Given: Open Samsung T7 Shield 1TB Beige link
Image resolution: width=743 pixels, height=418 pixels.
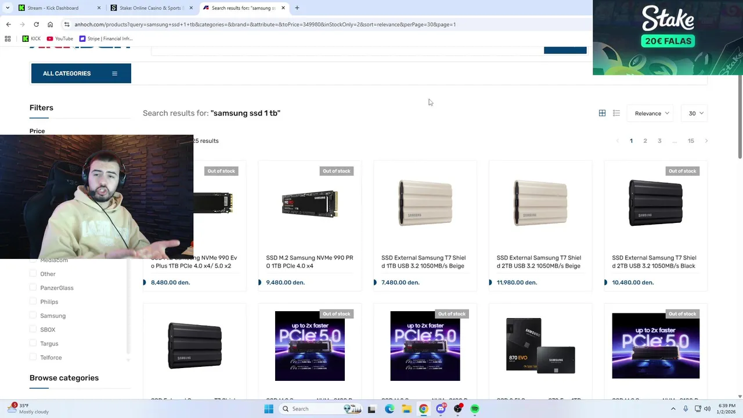Looking at the screenshot, I should pos(423,262).
